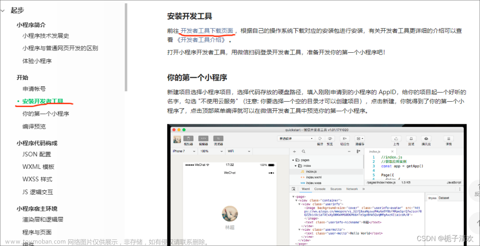
Task: Open WXML 模板 sidebar page
Action: coord(38,167)
